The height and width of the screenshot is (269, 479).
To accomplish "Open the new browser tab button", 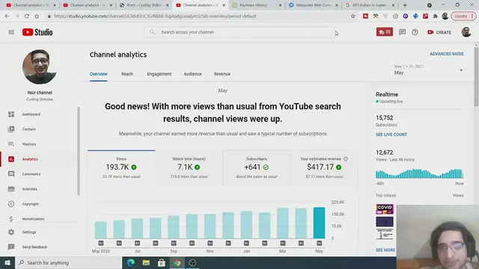I will pyautogui.click(x=405, y=5).
